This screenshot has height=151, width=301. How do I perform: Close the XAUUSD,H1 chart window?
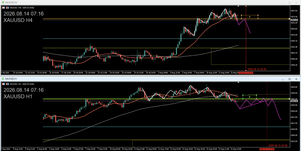[297, 79]
